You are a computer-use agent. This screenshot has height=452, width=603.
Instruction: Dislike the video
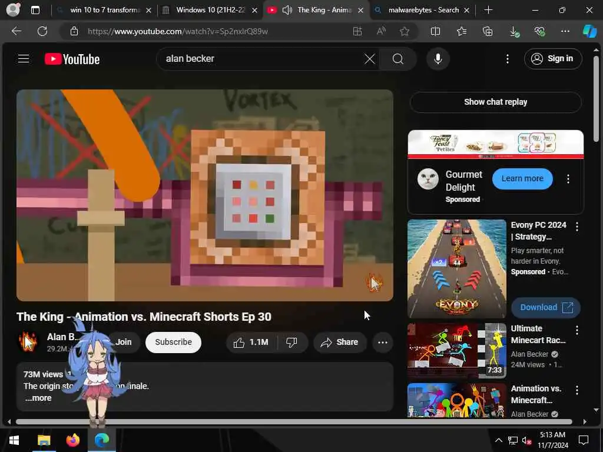click(292, 342)
